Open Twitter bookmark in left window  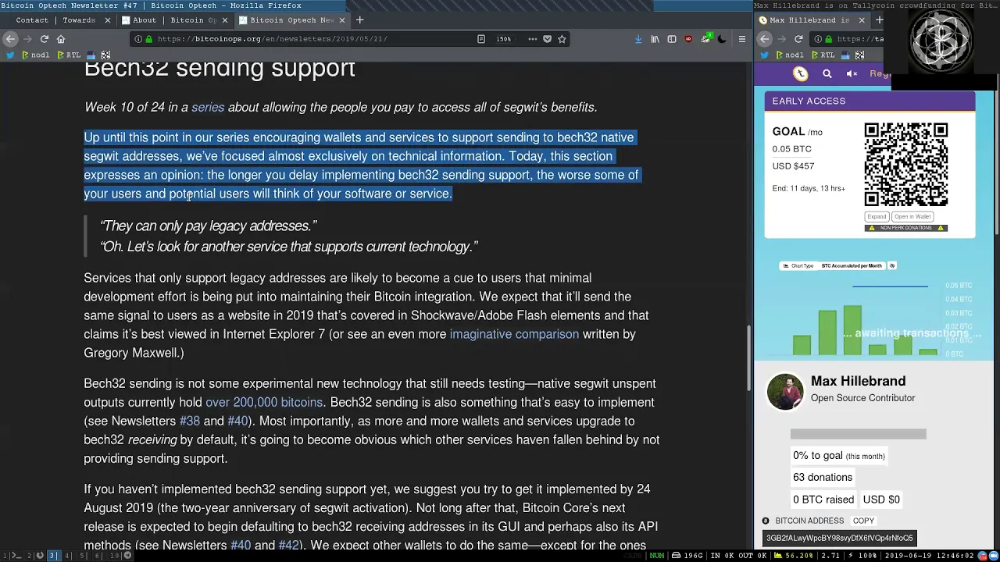[x=9, y=55]
